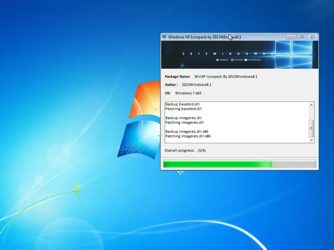The width and height of the screenshot is (334, 250).
Task: Click 'WinXP Iconpack By 2013Windows8.1' package value
Action: pyautogui.click(x=226, y=76)
